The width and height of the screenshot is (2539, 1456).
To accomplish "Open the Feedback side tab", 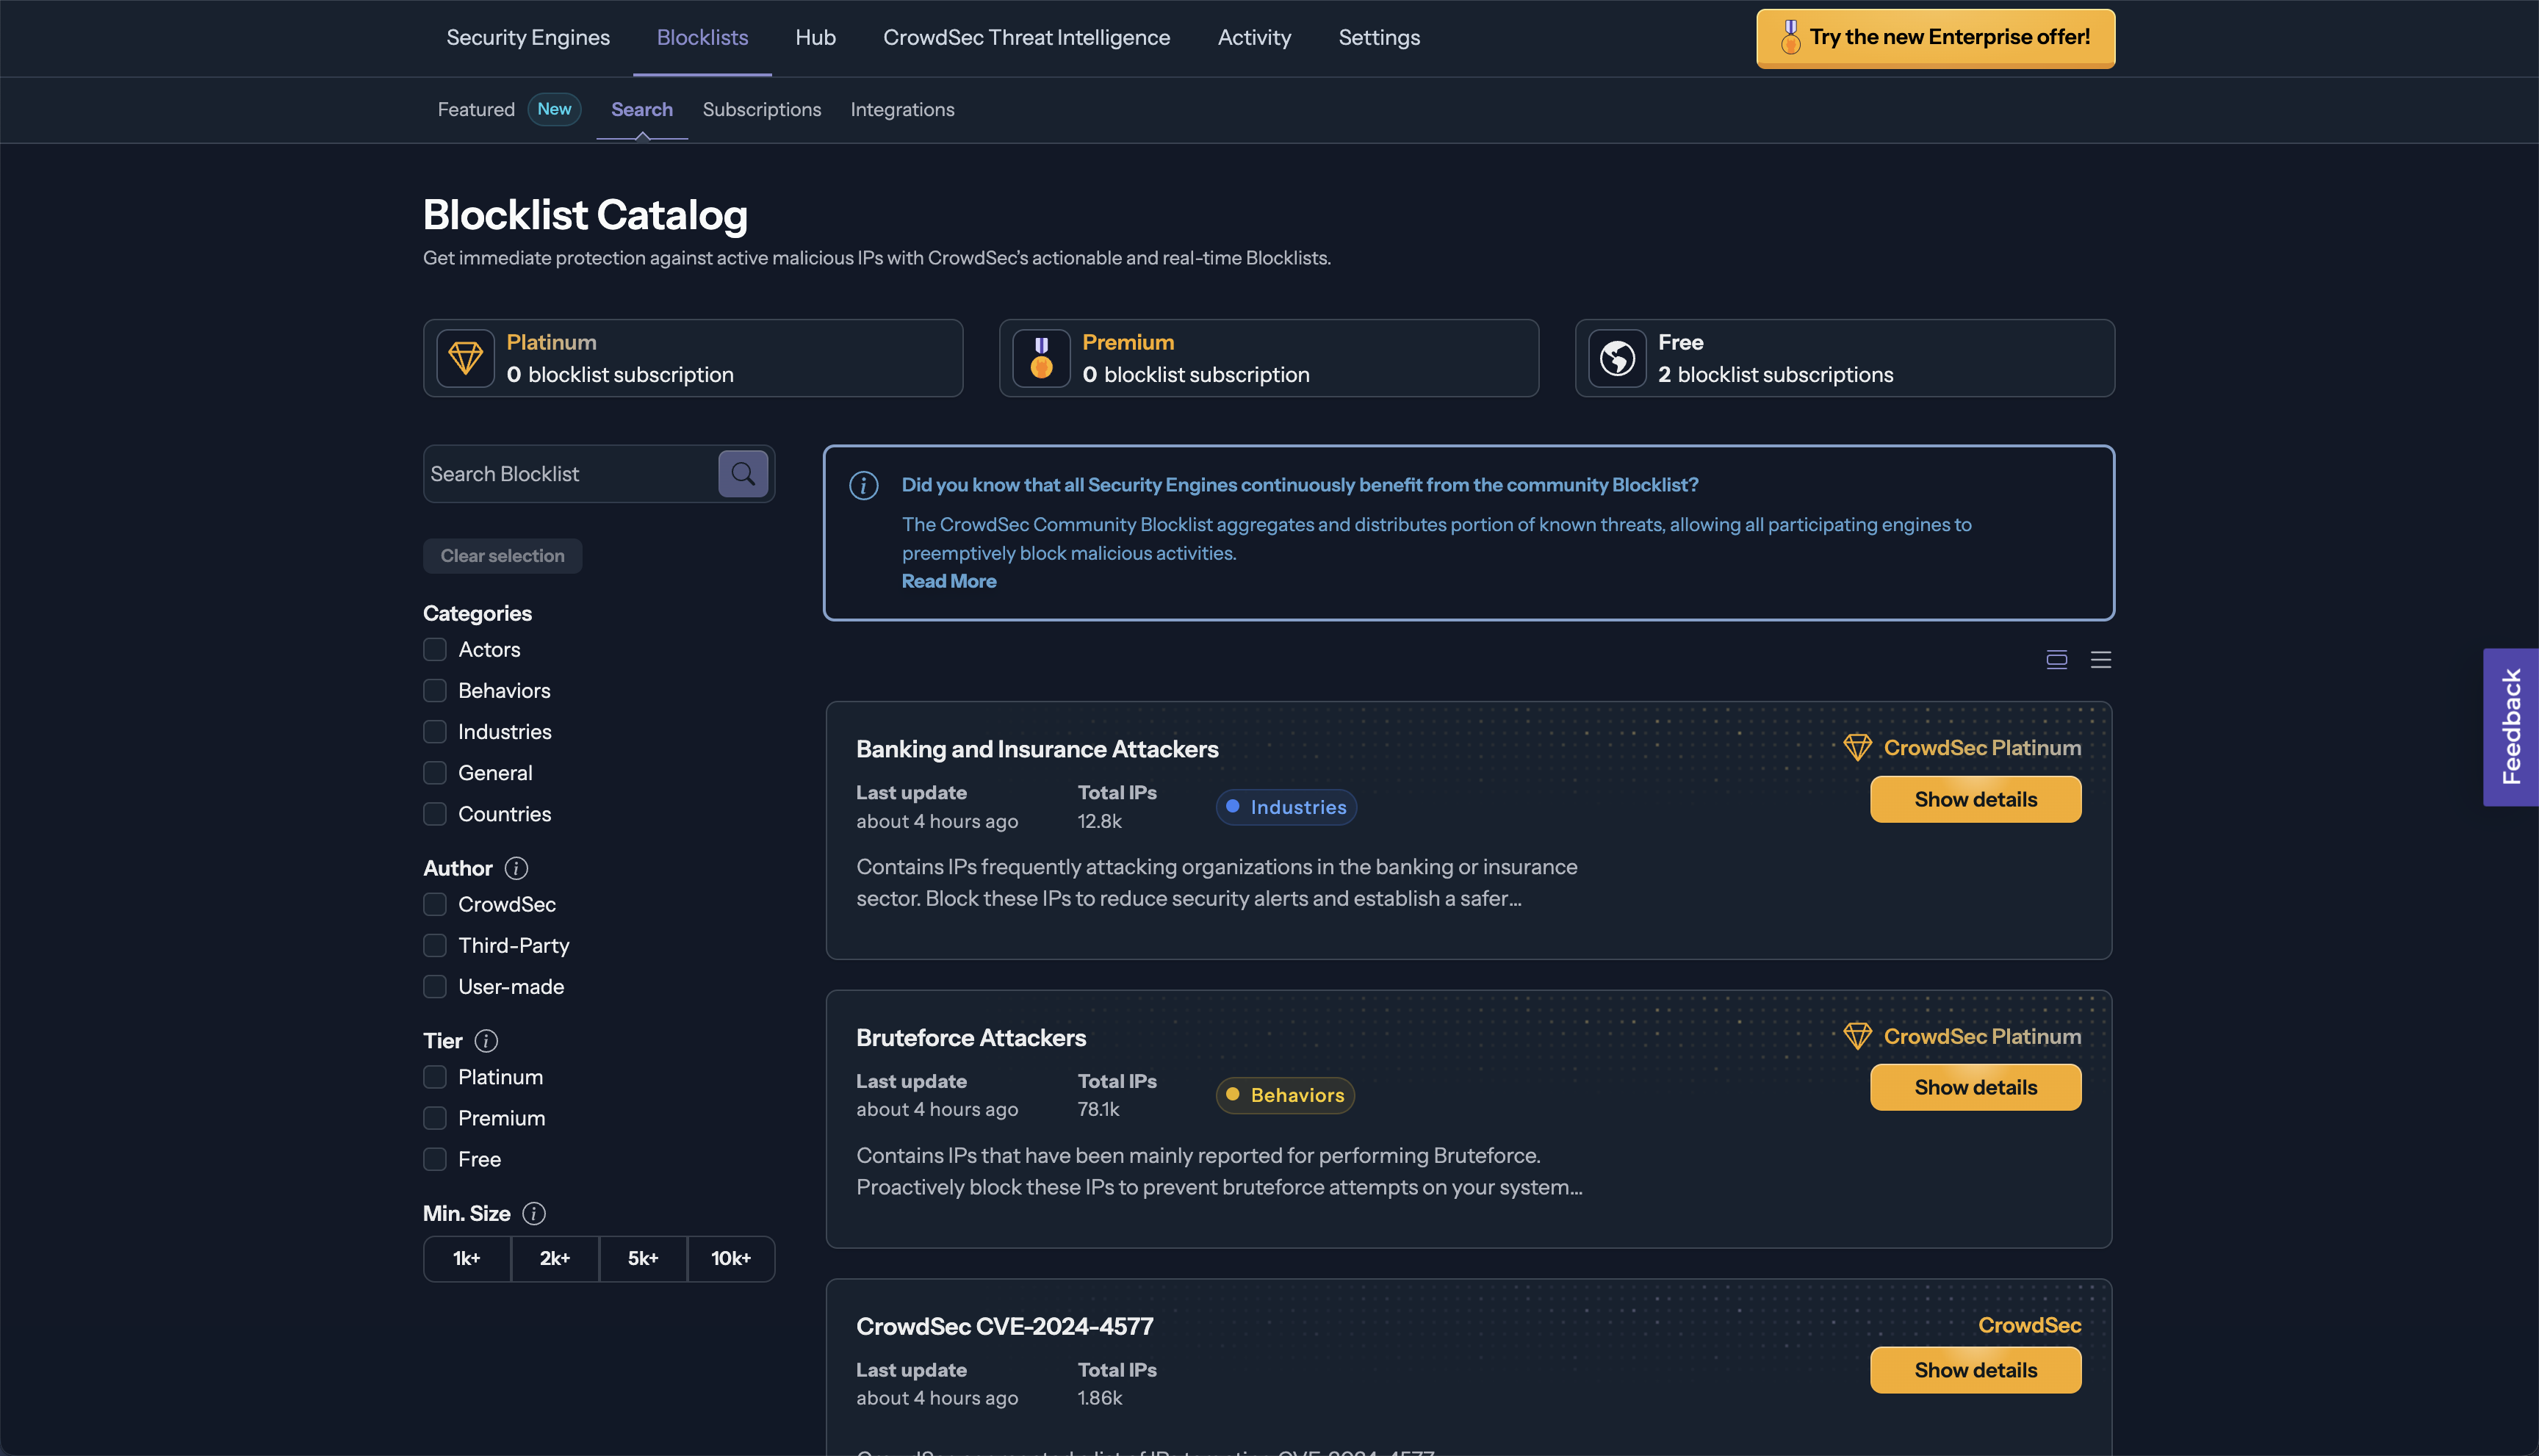I will point(2510,727).
